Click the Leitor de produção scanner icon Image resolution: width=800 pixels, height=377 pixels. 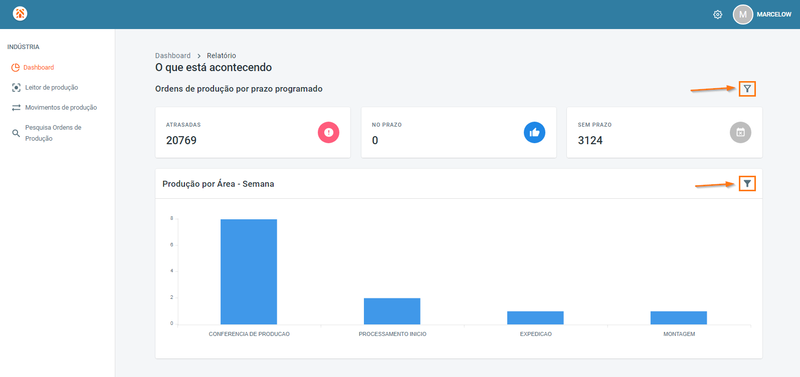[16, 88]
